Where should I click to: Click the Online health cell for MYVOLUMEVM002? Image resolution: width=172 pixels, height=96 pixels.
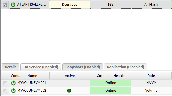[110, 91]
